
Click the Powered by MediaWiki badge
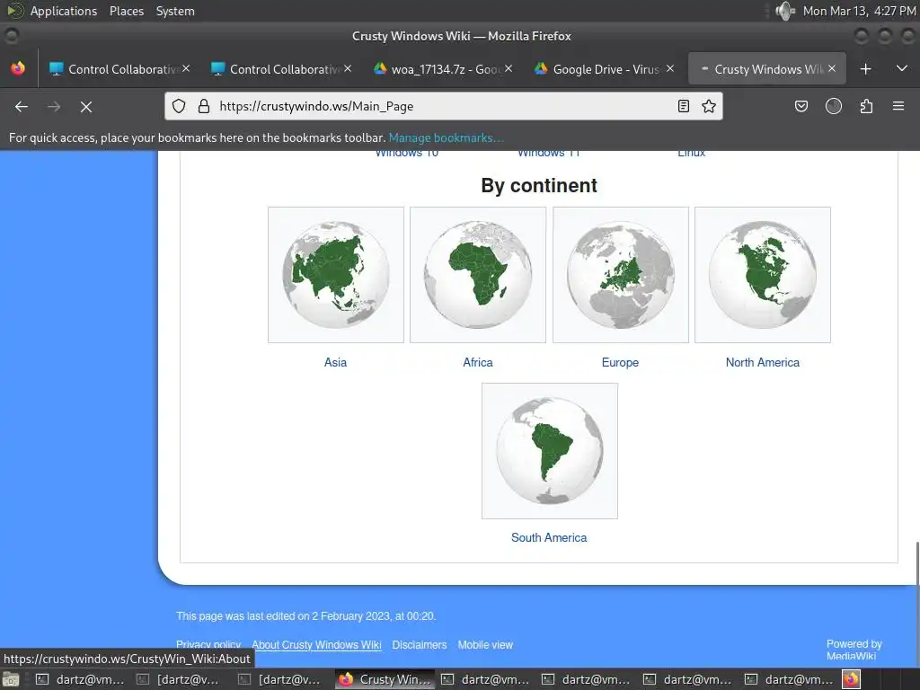(854, 650)
